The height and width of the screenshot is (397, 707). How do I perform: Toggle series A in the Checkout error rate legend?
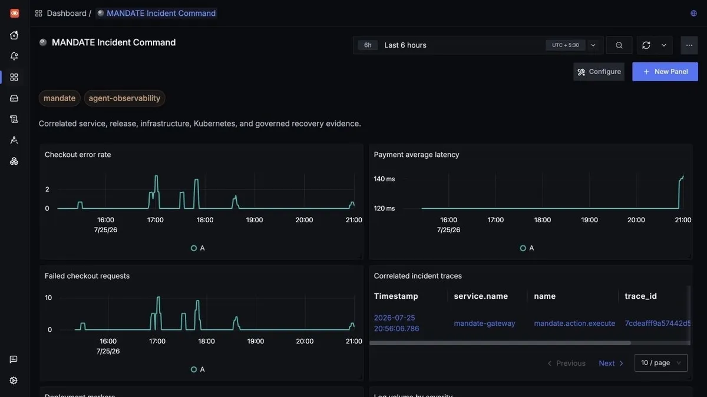click(198, 248)
